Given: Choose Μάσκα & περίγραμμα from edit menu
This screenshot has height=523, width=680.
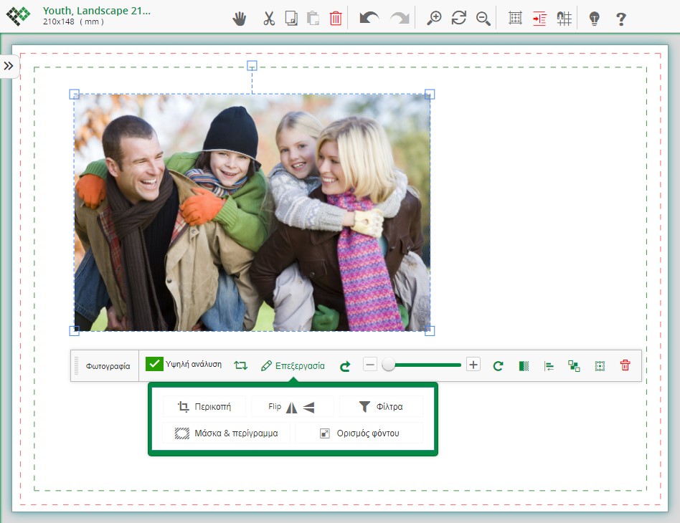Looking at the screenshot, I should coord(227,433).
